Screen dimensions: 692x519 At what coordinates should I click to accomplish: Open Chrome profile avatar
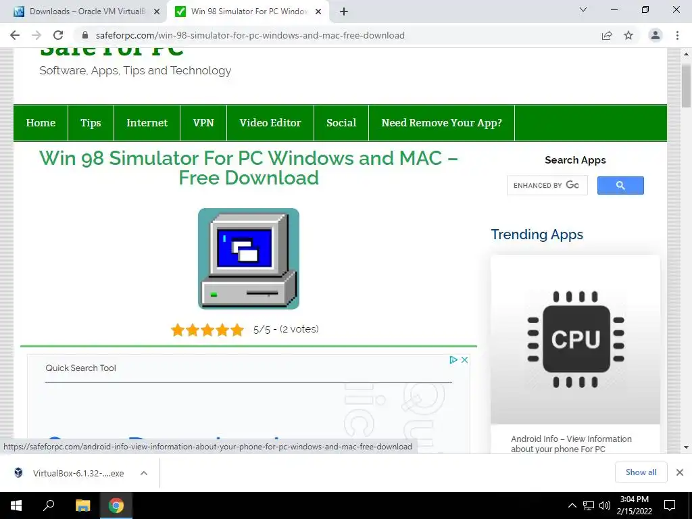(x=656, y=35)
